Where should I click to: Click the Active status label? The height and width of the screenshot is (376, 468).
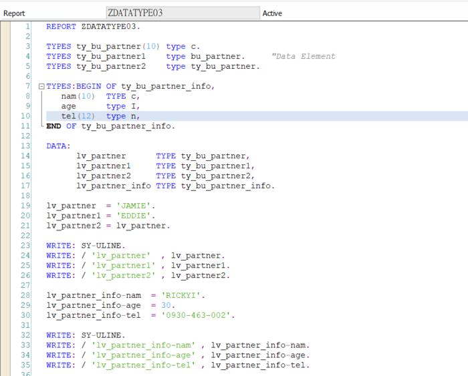272,13
